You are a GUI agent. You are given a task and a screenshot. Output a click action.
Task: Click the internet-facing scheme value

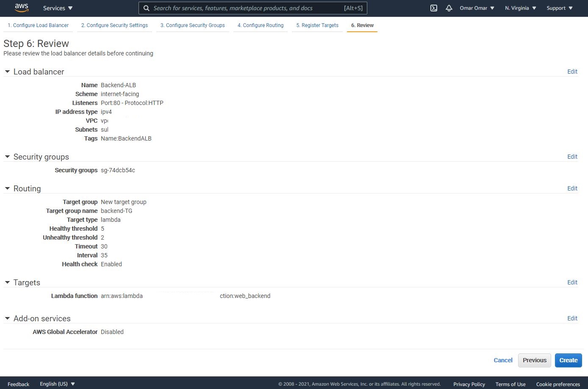(120, 94)
